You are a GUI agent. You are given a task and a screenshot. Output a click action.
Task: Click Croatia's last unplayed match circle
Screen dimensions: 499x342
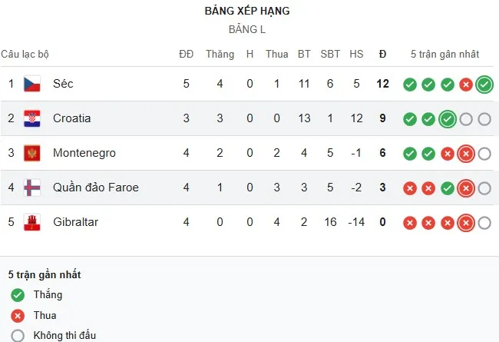[484, 119]
